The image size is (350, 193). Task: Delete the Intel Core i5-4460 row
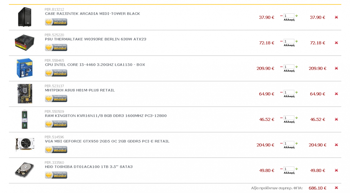(336, 68)
